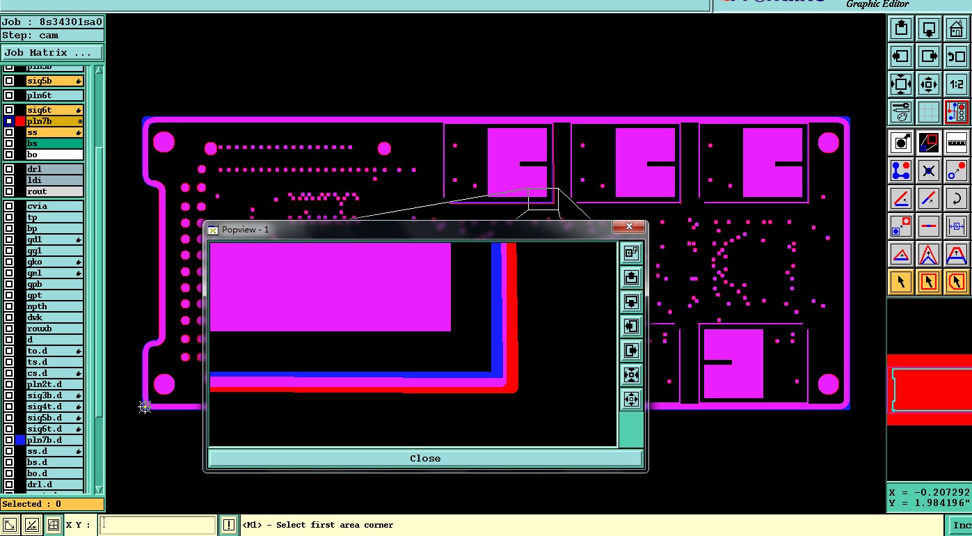Click the grid snap icon beside X Y

pyautogui.click(x=53, y=525)
